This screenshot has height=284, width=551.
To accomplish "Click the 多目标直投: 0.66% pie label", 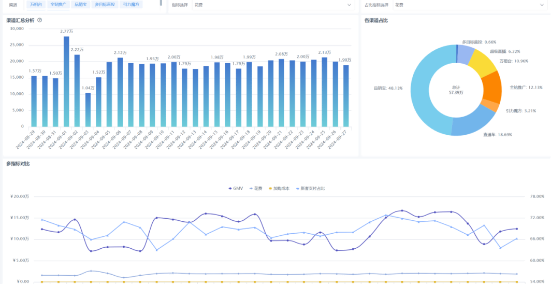I will point(480,42).
